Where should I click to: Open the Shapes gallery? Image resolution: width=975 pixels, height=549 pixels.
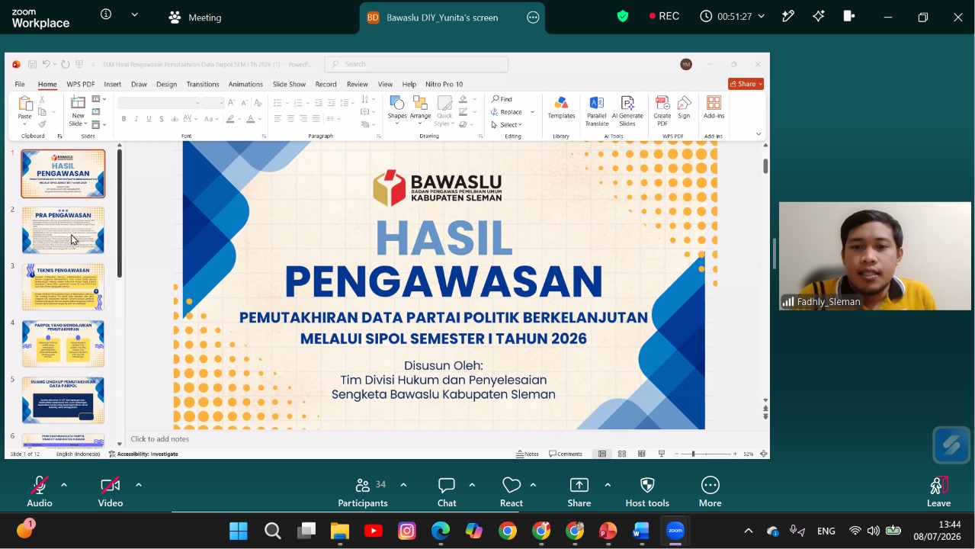(396, 111)
